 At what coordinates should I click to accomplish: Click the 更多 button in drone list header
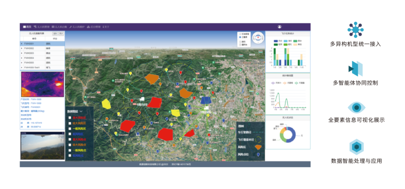tap(61, 34)
